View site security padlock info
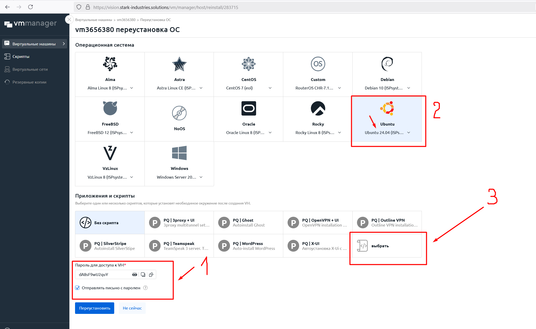This screenshot has width=536, height=329. pos(88,7)
